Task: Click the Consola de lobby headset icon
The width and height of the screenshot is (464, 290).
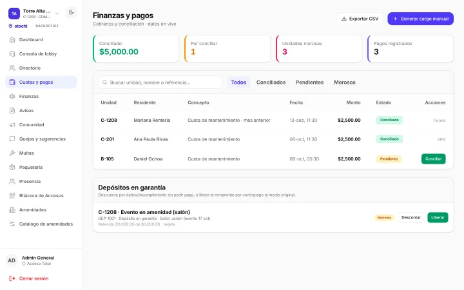Action: pos(12,54)
